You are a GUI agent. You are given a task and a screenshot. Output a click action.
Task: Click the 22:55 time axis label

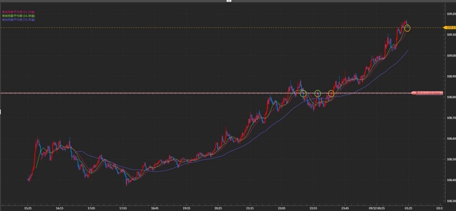[313, 208]
